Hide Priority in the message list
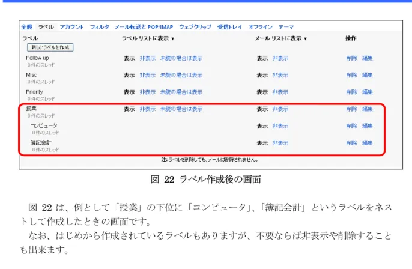This screenshot has height=269, width=412. (x=280, y=92)
